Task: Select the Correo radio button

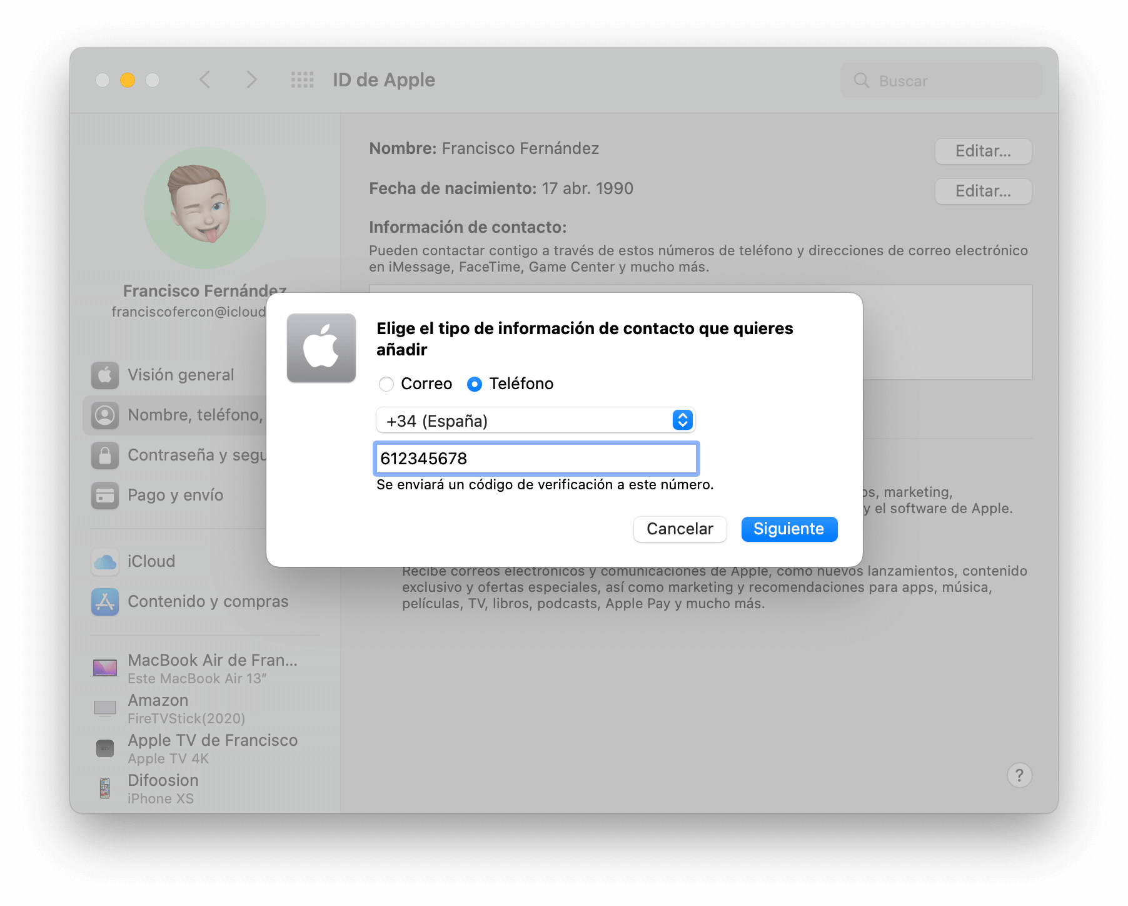Action: click(386, 384)
